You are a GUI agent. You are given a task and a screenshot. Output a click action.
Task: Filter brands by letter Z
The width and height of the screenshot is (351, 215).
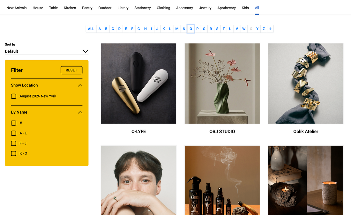[x=264, y=29]
